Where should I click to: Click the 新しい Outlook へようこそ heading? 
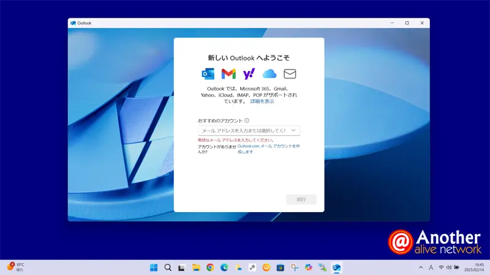[249, 57]
